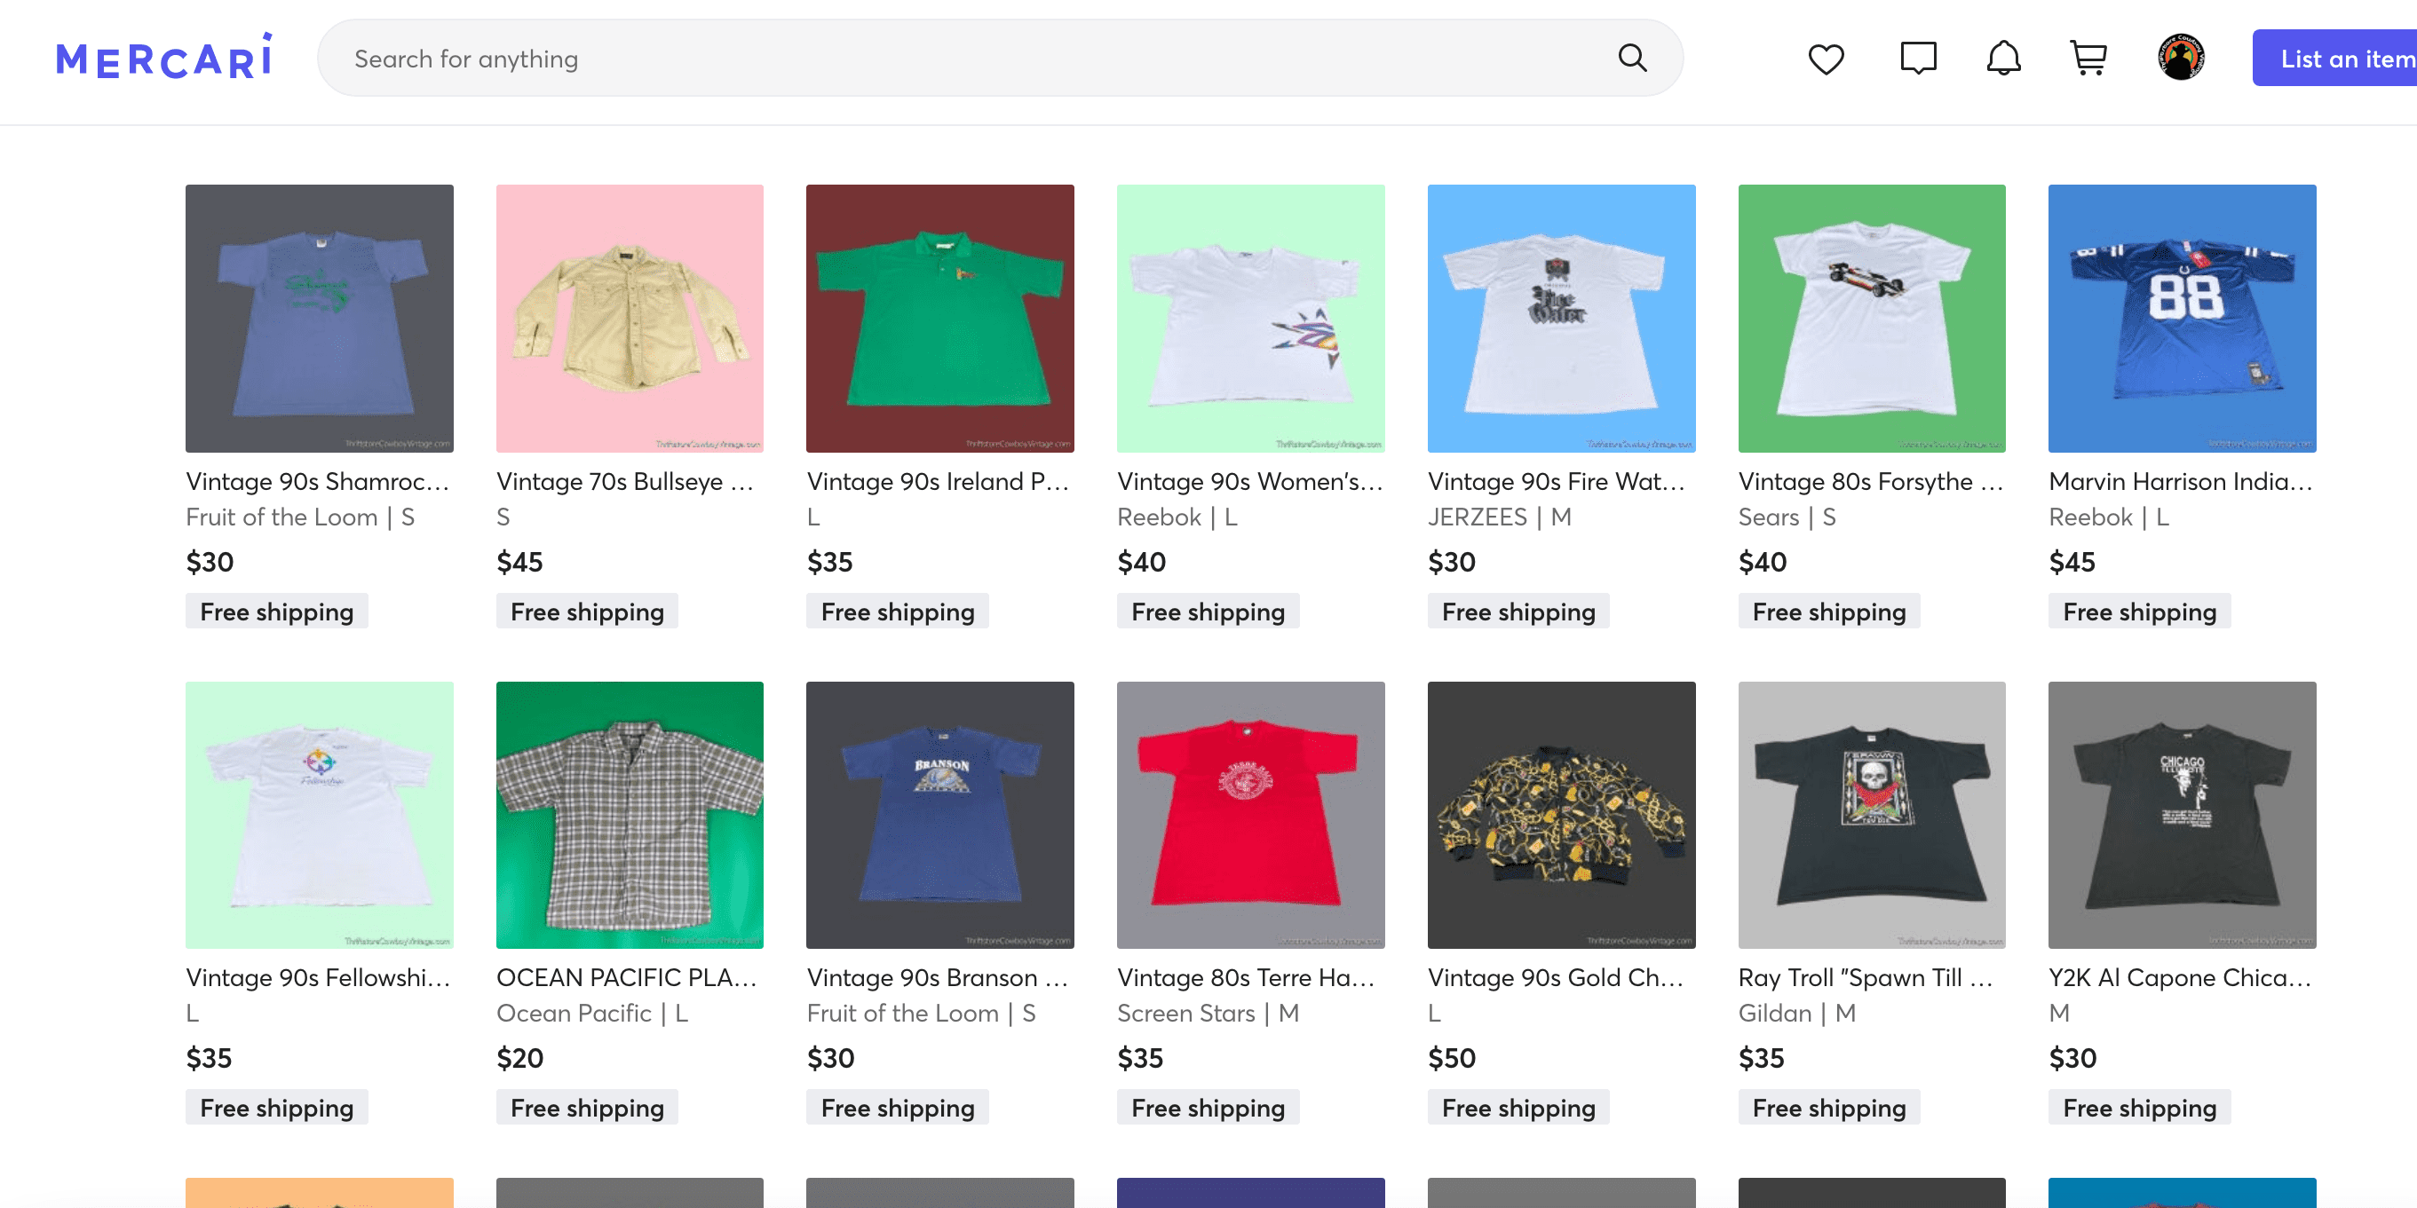
Task: Open the Vintage 90s Shamrock shirt thumbnail
Action: pyautogui.click(x=319, y=318)
